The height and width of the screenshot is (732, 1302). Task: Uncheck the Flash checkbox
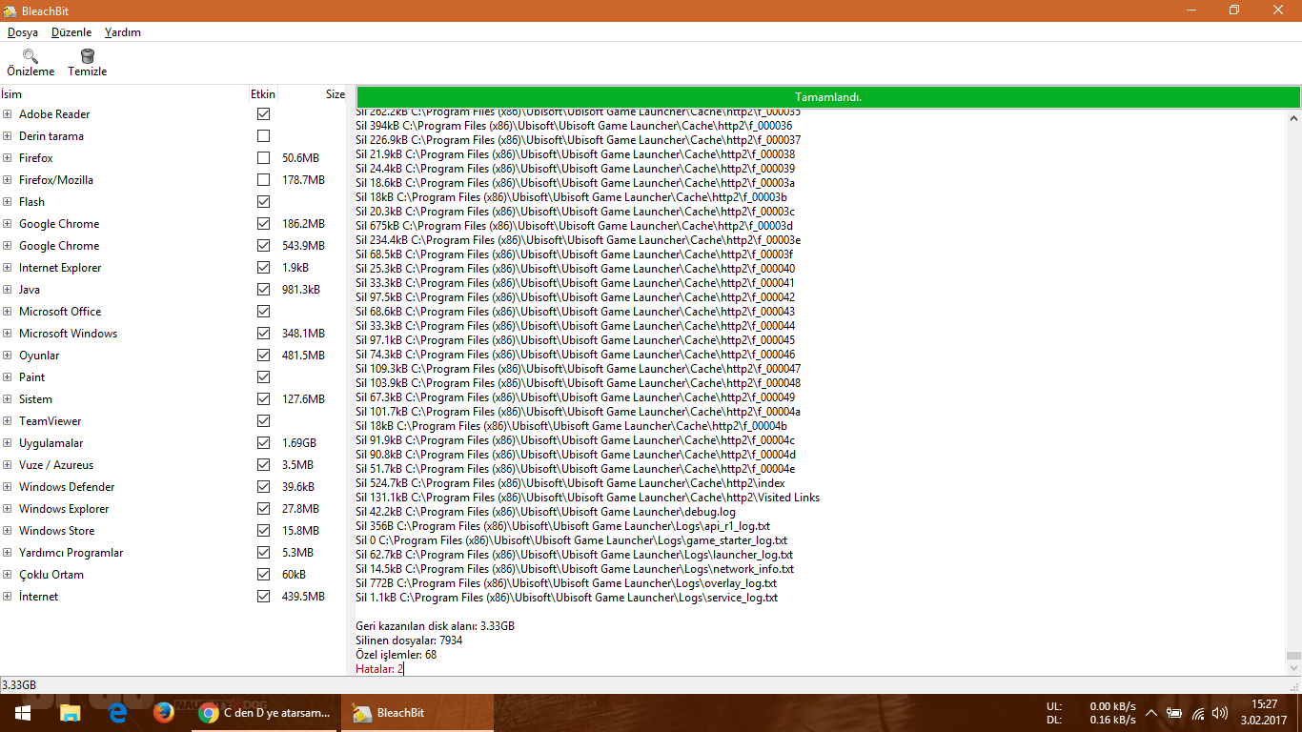[x=263, y=202]
